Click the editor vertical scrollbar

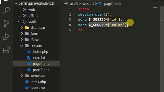click(162, 49)
